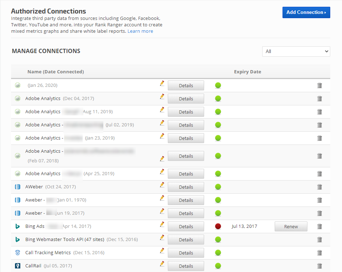This screenshot has height=272, width=342.
Task: Click the Add Connection button
Action: point(306,12)
